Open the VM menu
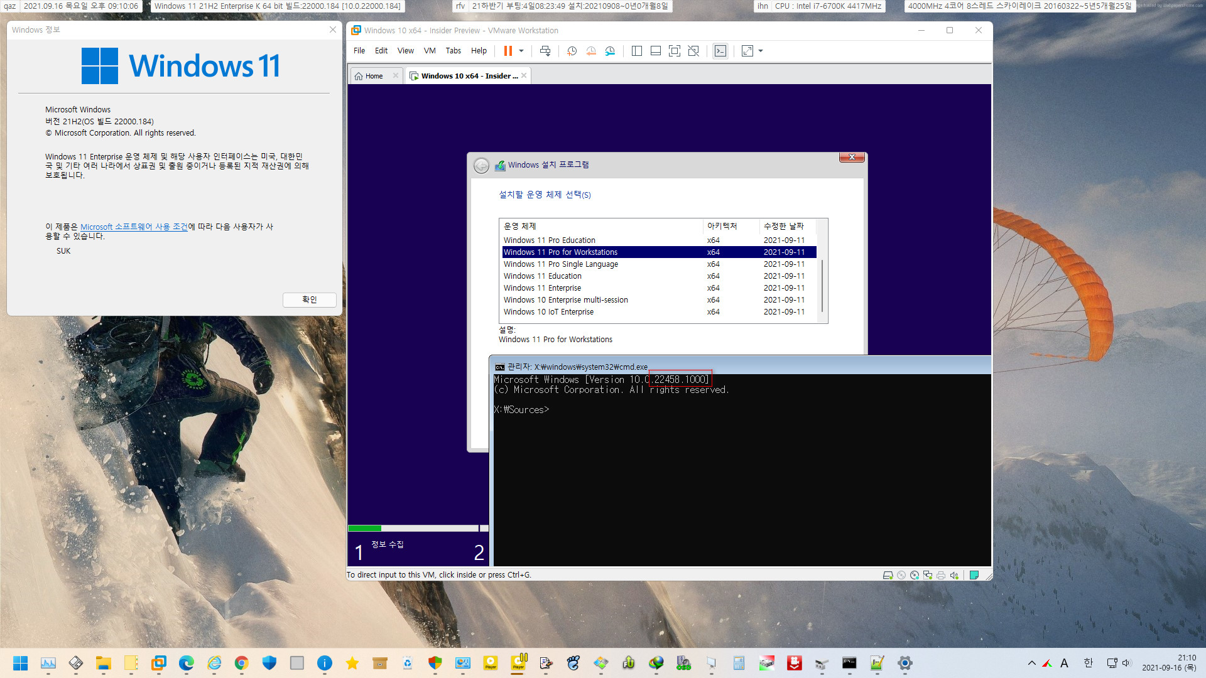Image resolution: width=1206 pixels, height=678 pixels. tap(430, 51)
